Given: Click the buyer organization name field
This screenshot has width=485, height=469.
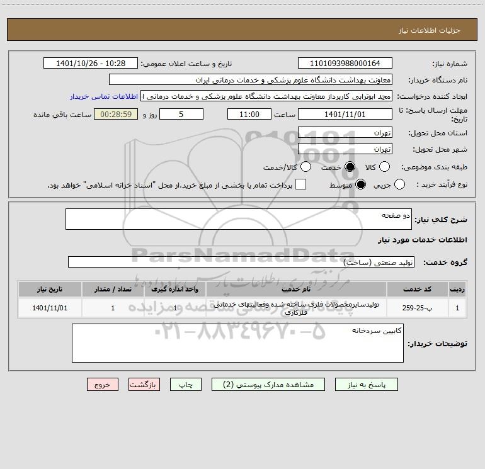Looking at the screenshot, I should (251, 79).
